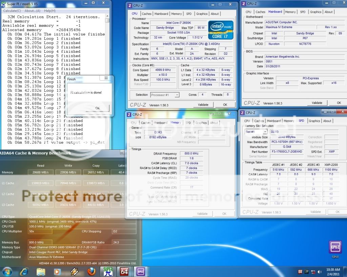Click Validate in the CPU-Z CPU window
This screenshot has height=277, width=347.
(x=203, y=105)
